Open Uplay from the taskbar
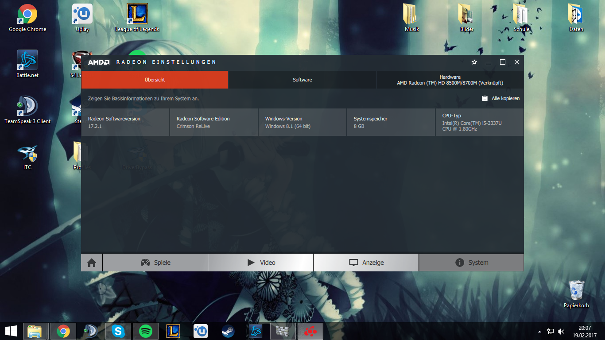605x340 pixels. point(201,331)
